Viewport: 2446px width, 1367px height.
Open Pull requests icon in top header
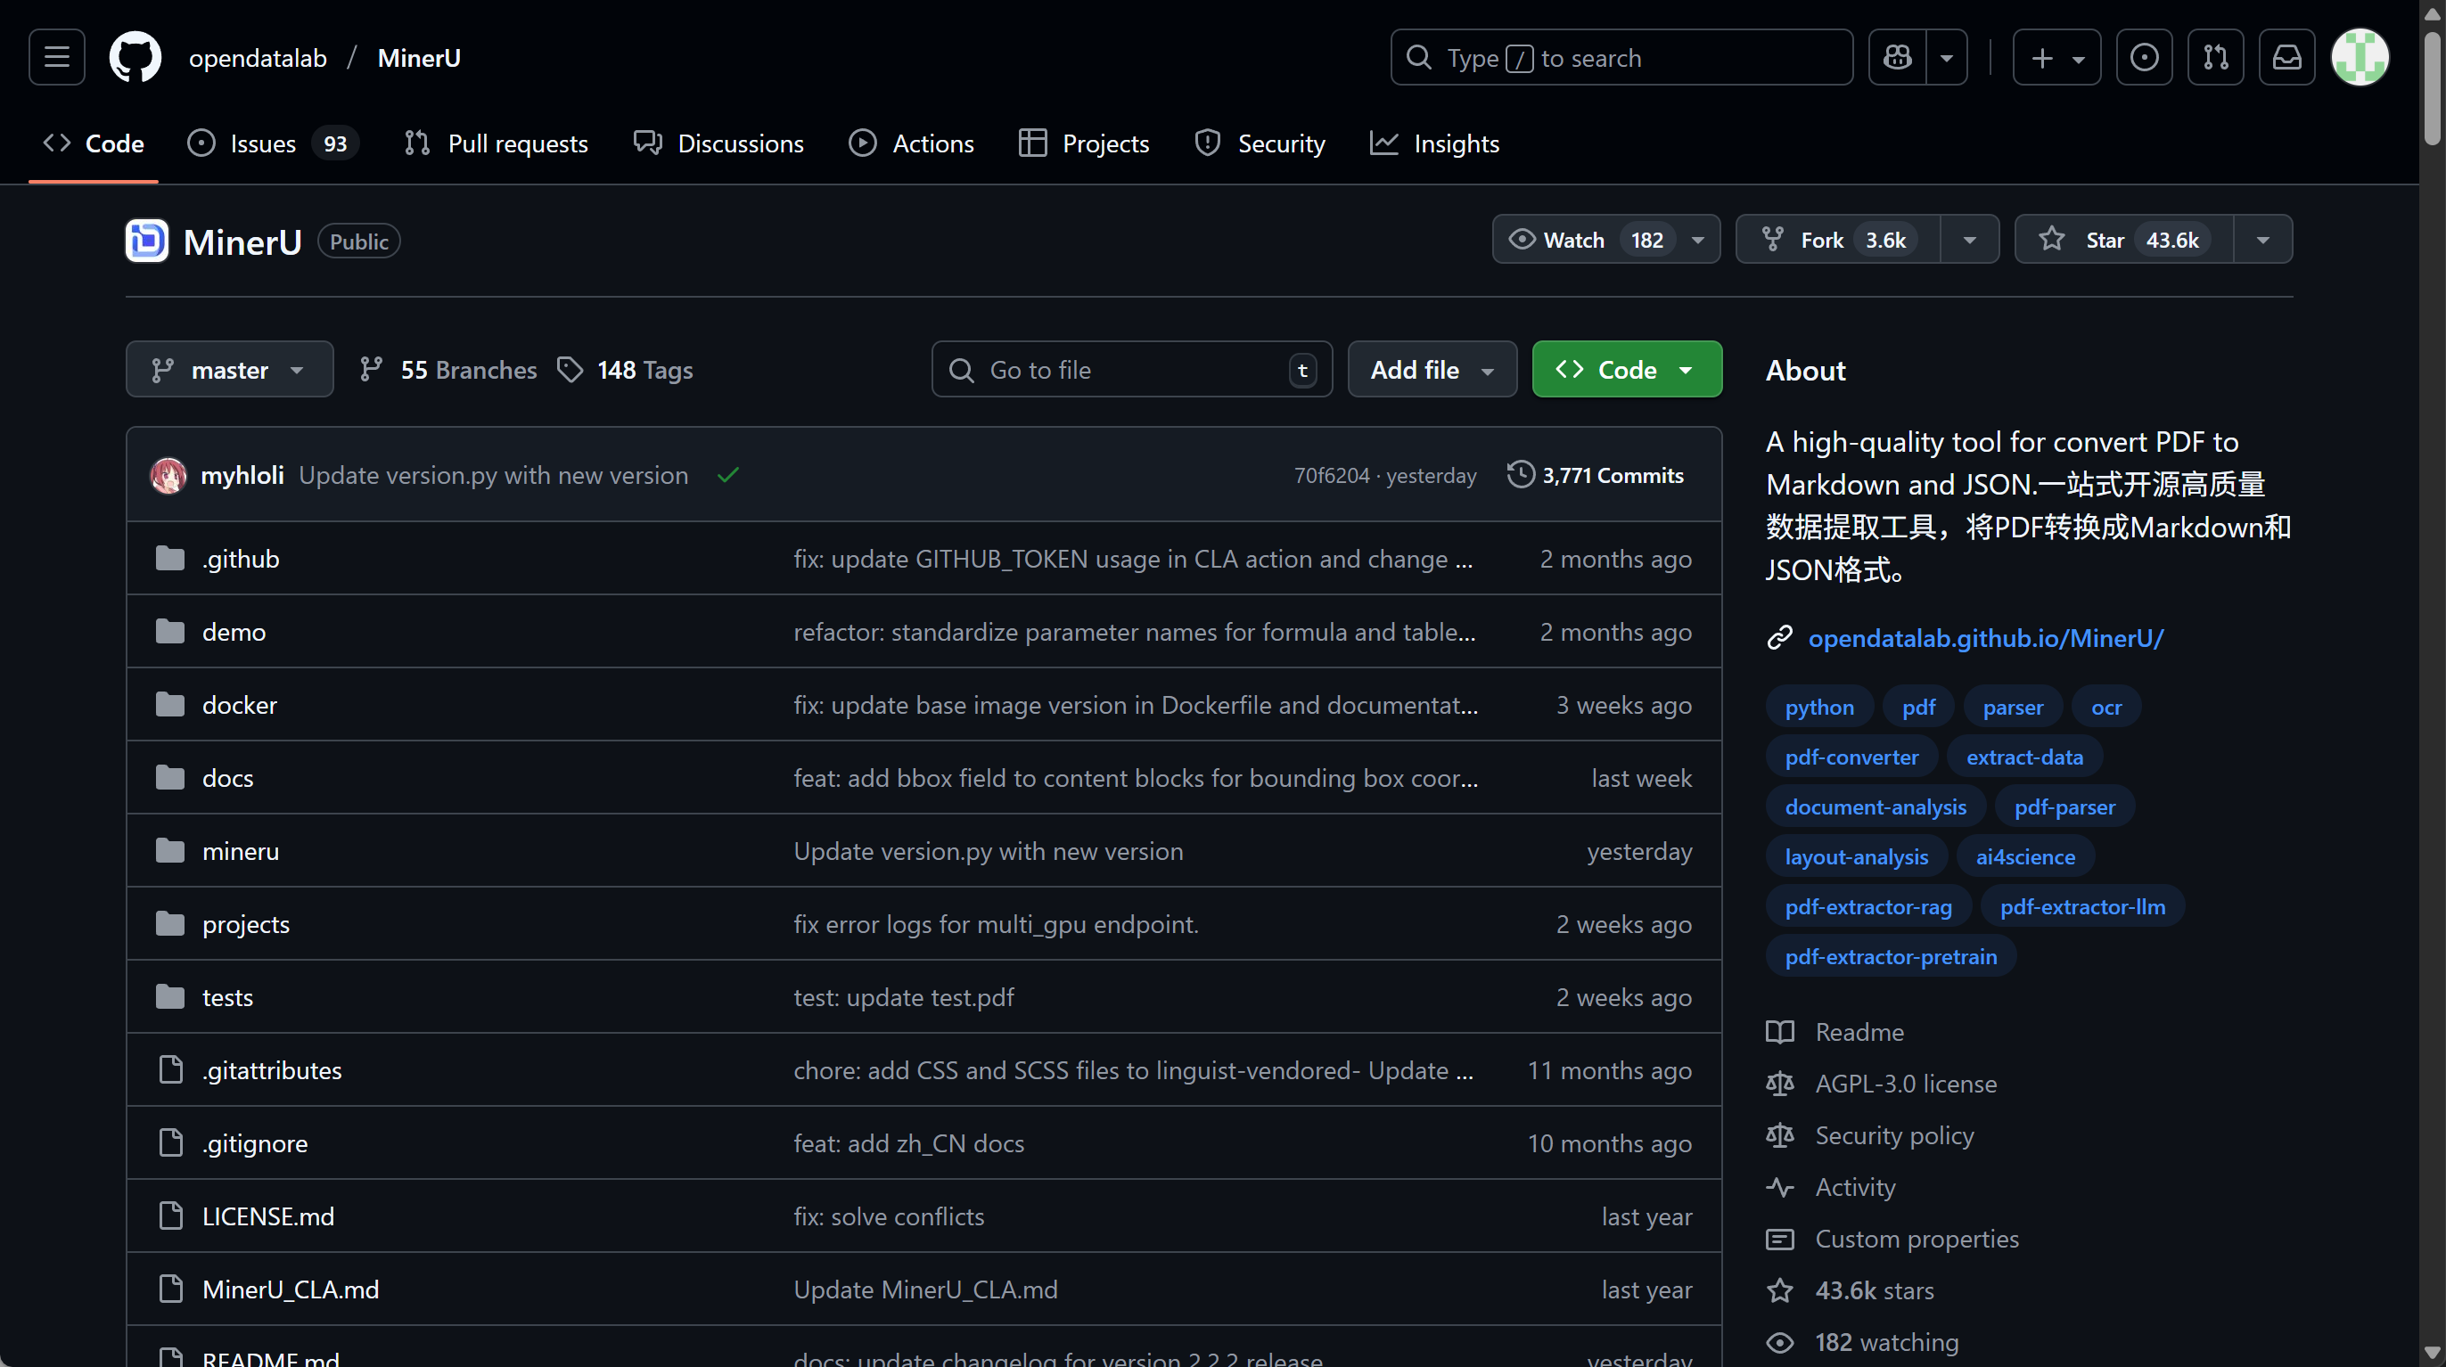[x=2215, y=58]
